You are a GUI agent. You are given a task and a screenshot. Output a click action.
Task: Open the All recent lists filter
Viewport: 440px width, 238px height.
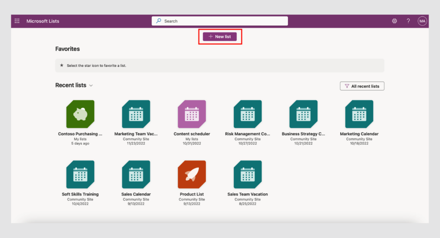(x=362, y=86)
